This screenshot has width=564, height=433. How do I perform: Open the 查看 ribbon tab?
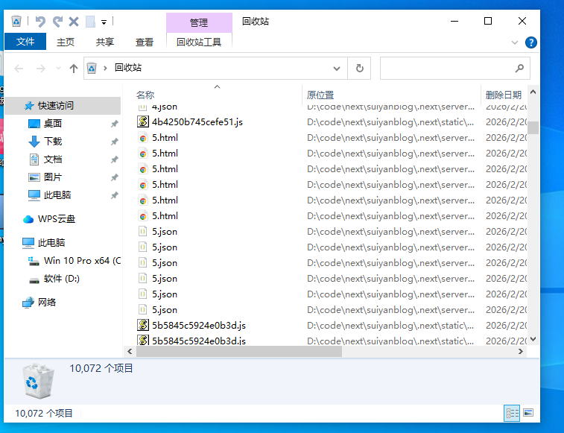[145, 42]
